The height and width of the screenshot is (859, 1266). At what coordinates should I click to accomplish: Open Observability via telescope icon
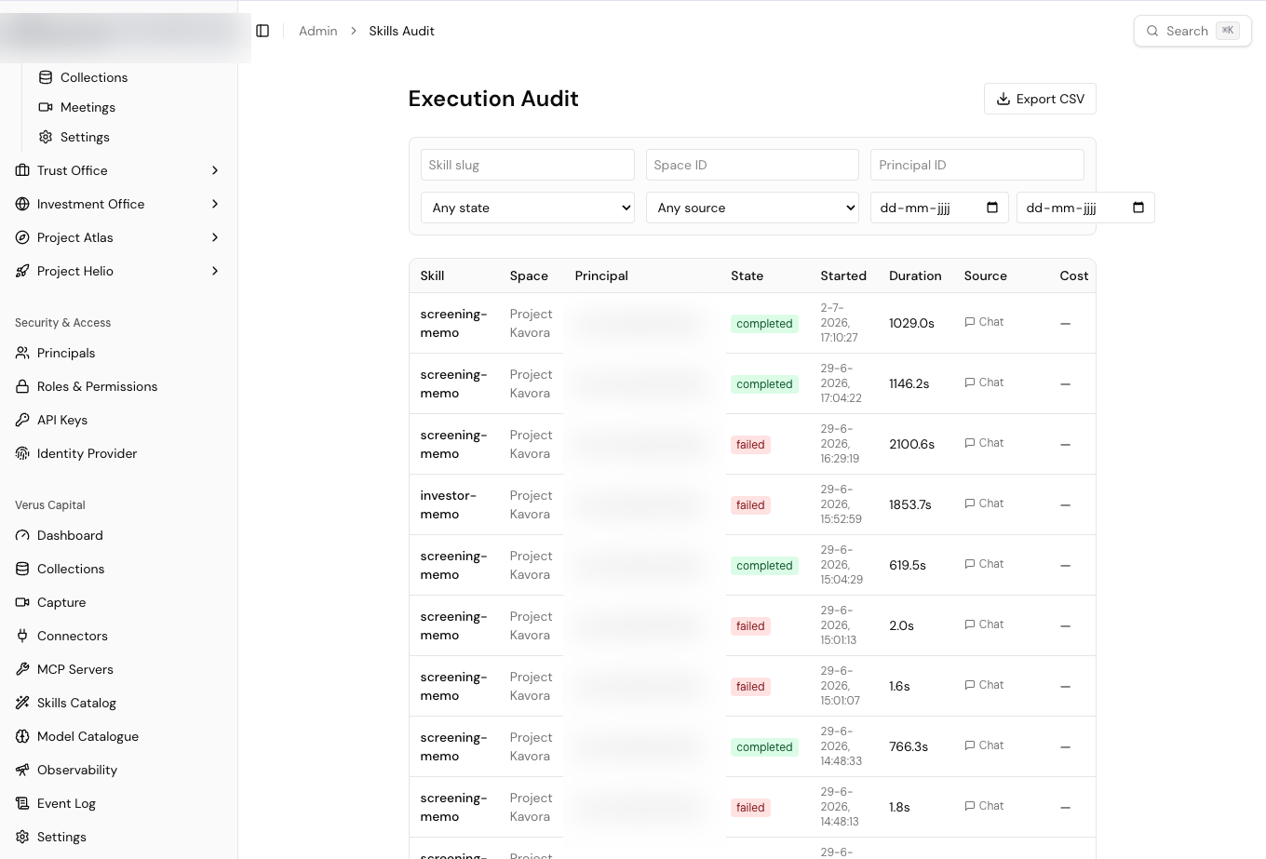pyautogui.click(x=22, y=770)
